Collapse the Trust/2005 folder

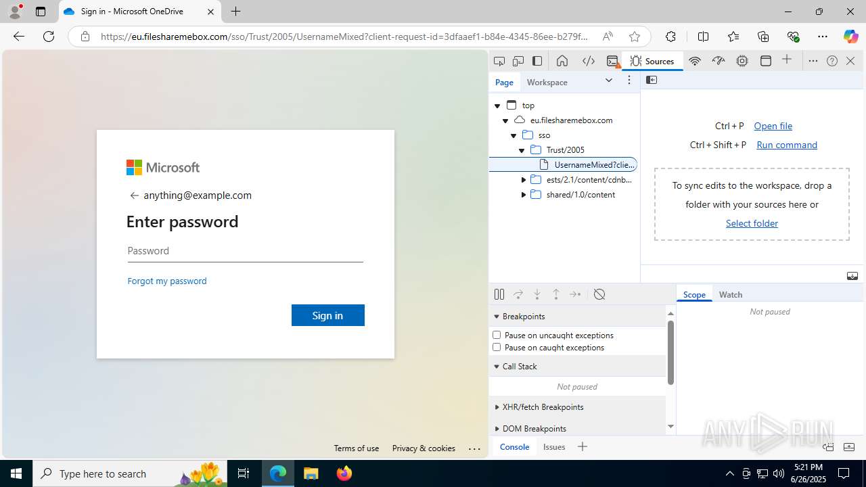click(x=522, y=150)
